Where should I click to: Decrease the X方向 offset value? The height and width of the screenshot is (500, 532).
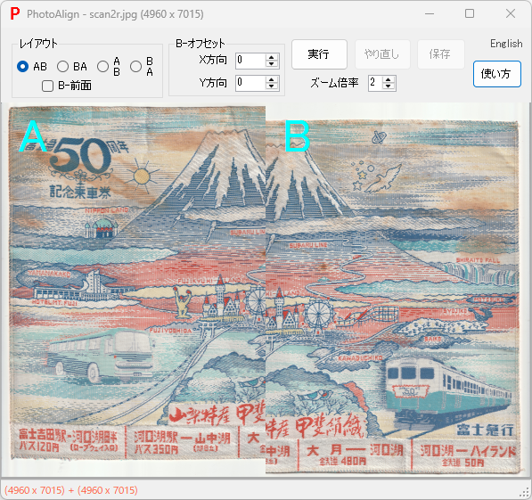click(x=272, y=64)
